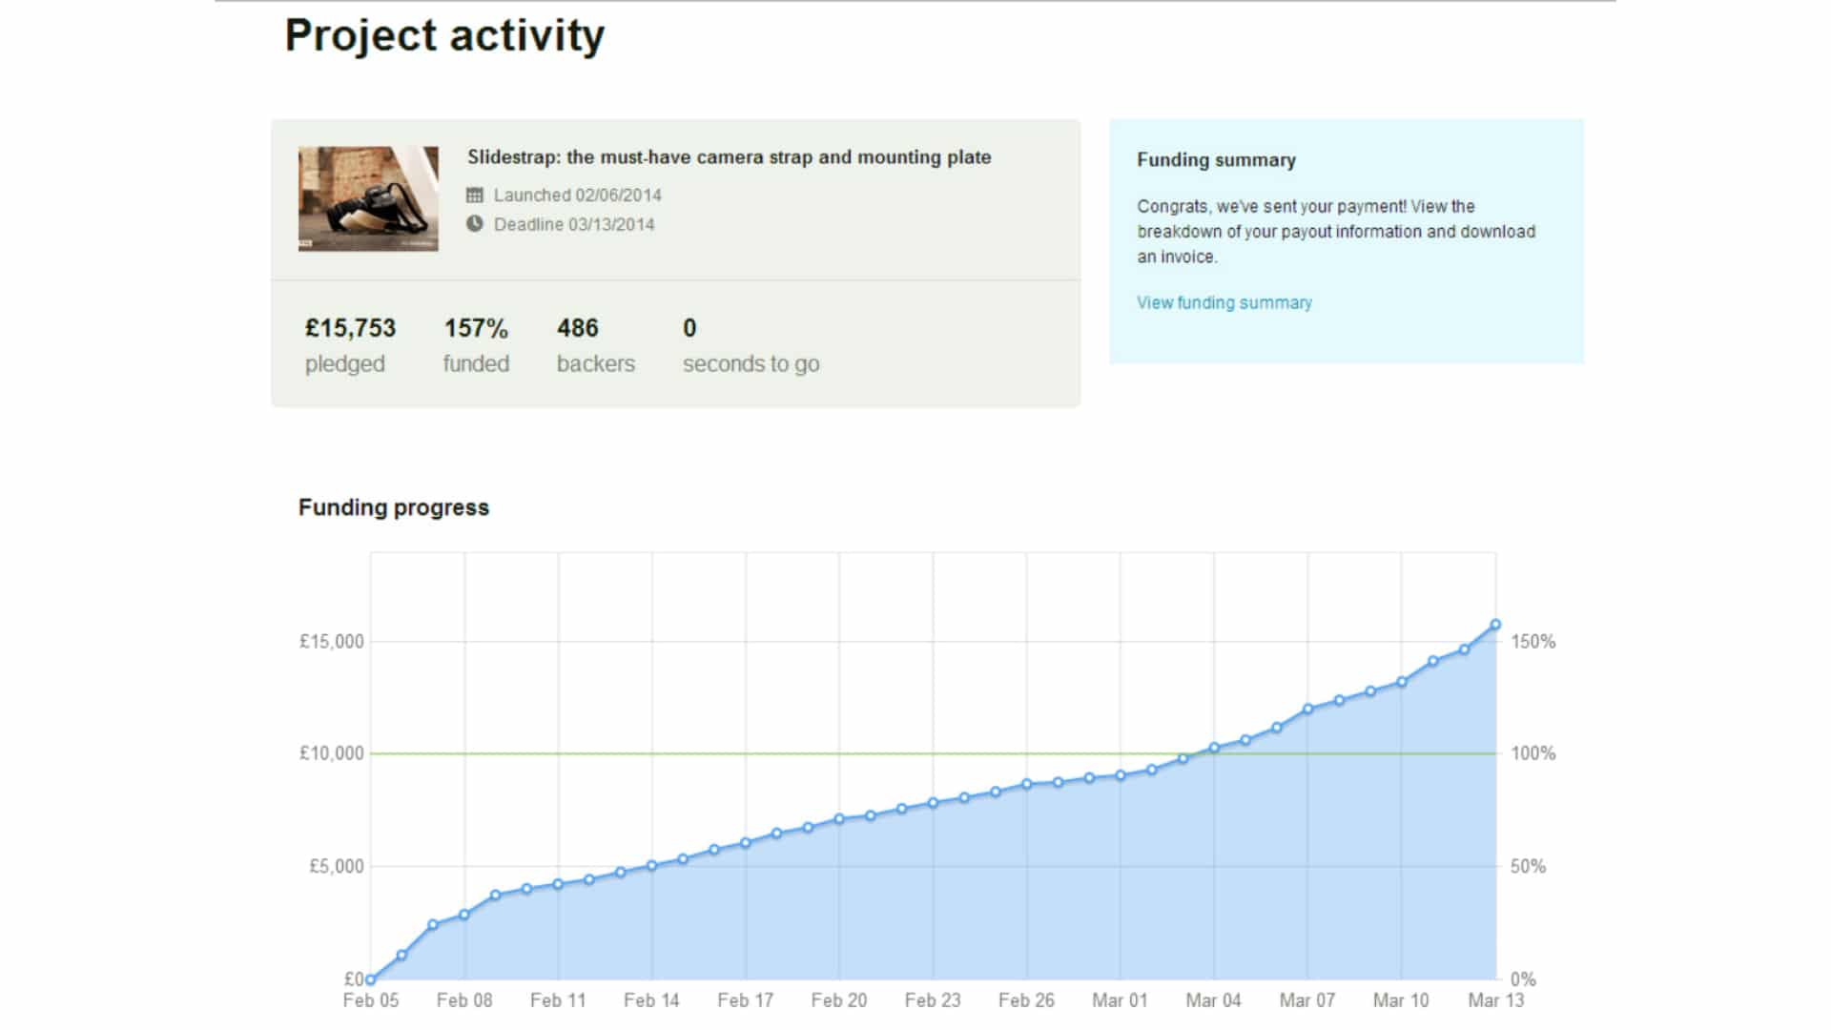Select the chart data point above Mar 10
Viewport: 1831px width, 1030px height.
tap(1402, 682)
